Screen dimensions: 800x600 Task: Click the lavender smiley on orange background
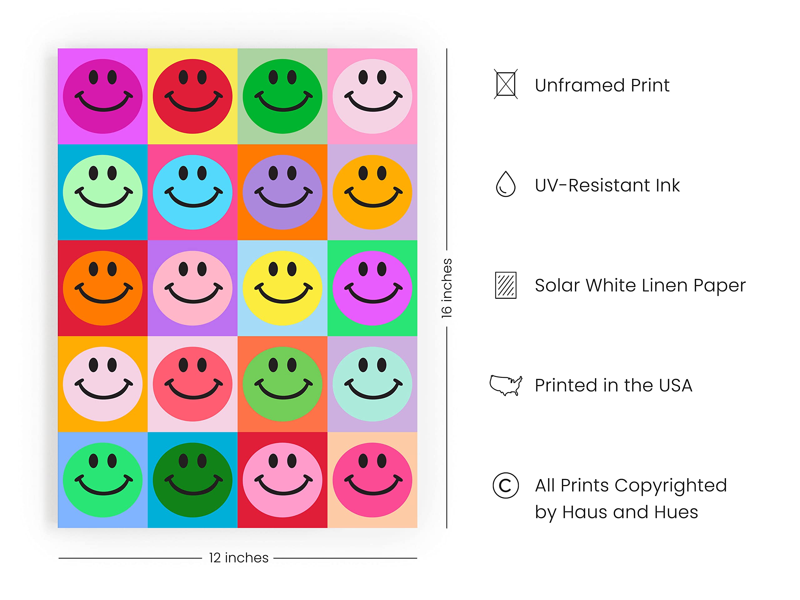pyautogui.click(x=282, y=192)
